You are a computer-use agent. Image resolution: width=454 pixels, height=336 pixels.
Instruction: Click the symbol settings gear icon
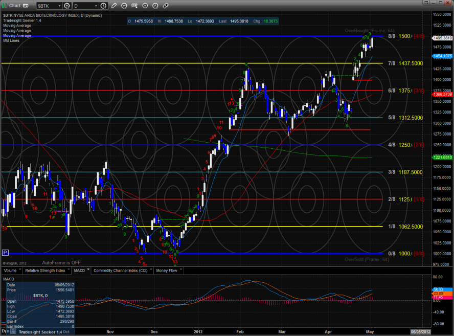click(x=66, y=6)
